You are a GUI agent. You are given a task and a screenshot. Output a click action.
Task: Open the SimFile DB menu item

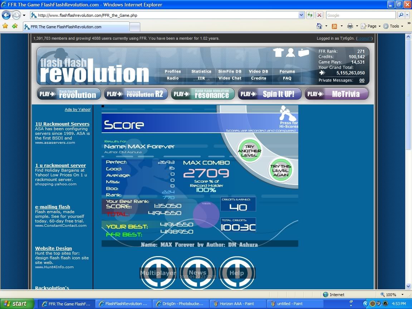[230, 71]
